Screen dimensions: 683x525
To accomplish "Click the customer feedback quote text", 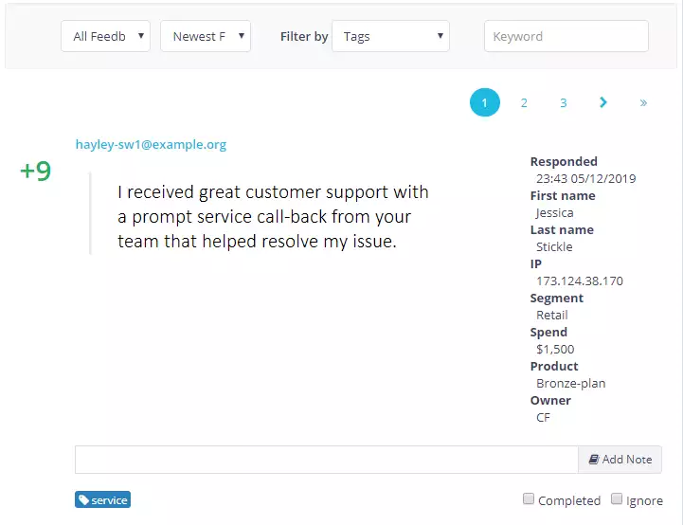I will coord(273,216).
